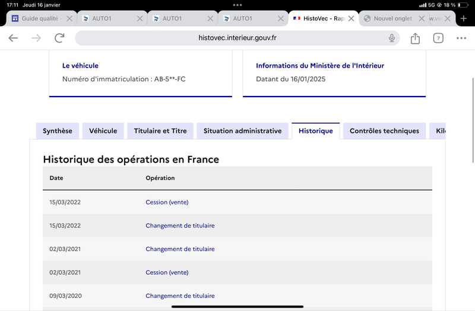The image size is (475, 311).
Task: Open the Situation administrative tab
Action: click(x=242, y=131)
